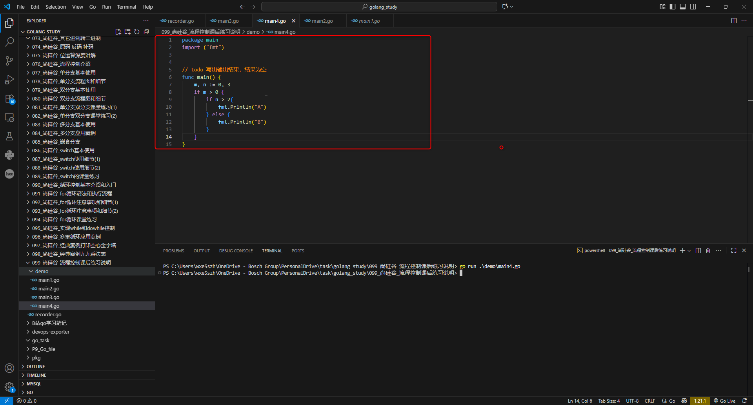Image resolution: width=753 pixels, height=405 pixels.
Task: Create a new folder in GOLANG_STUDY
Action: (x=127, y=32)
